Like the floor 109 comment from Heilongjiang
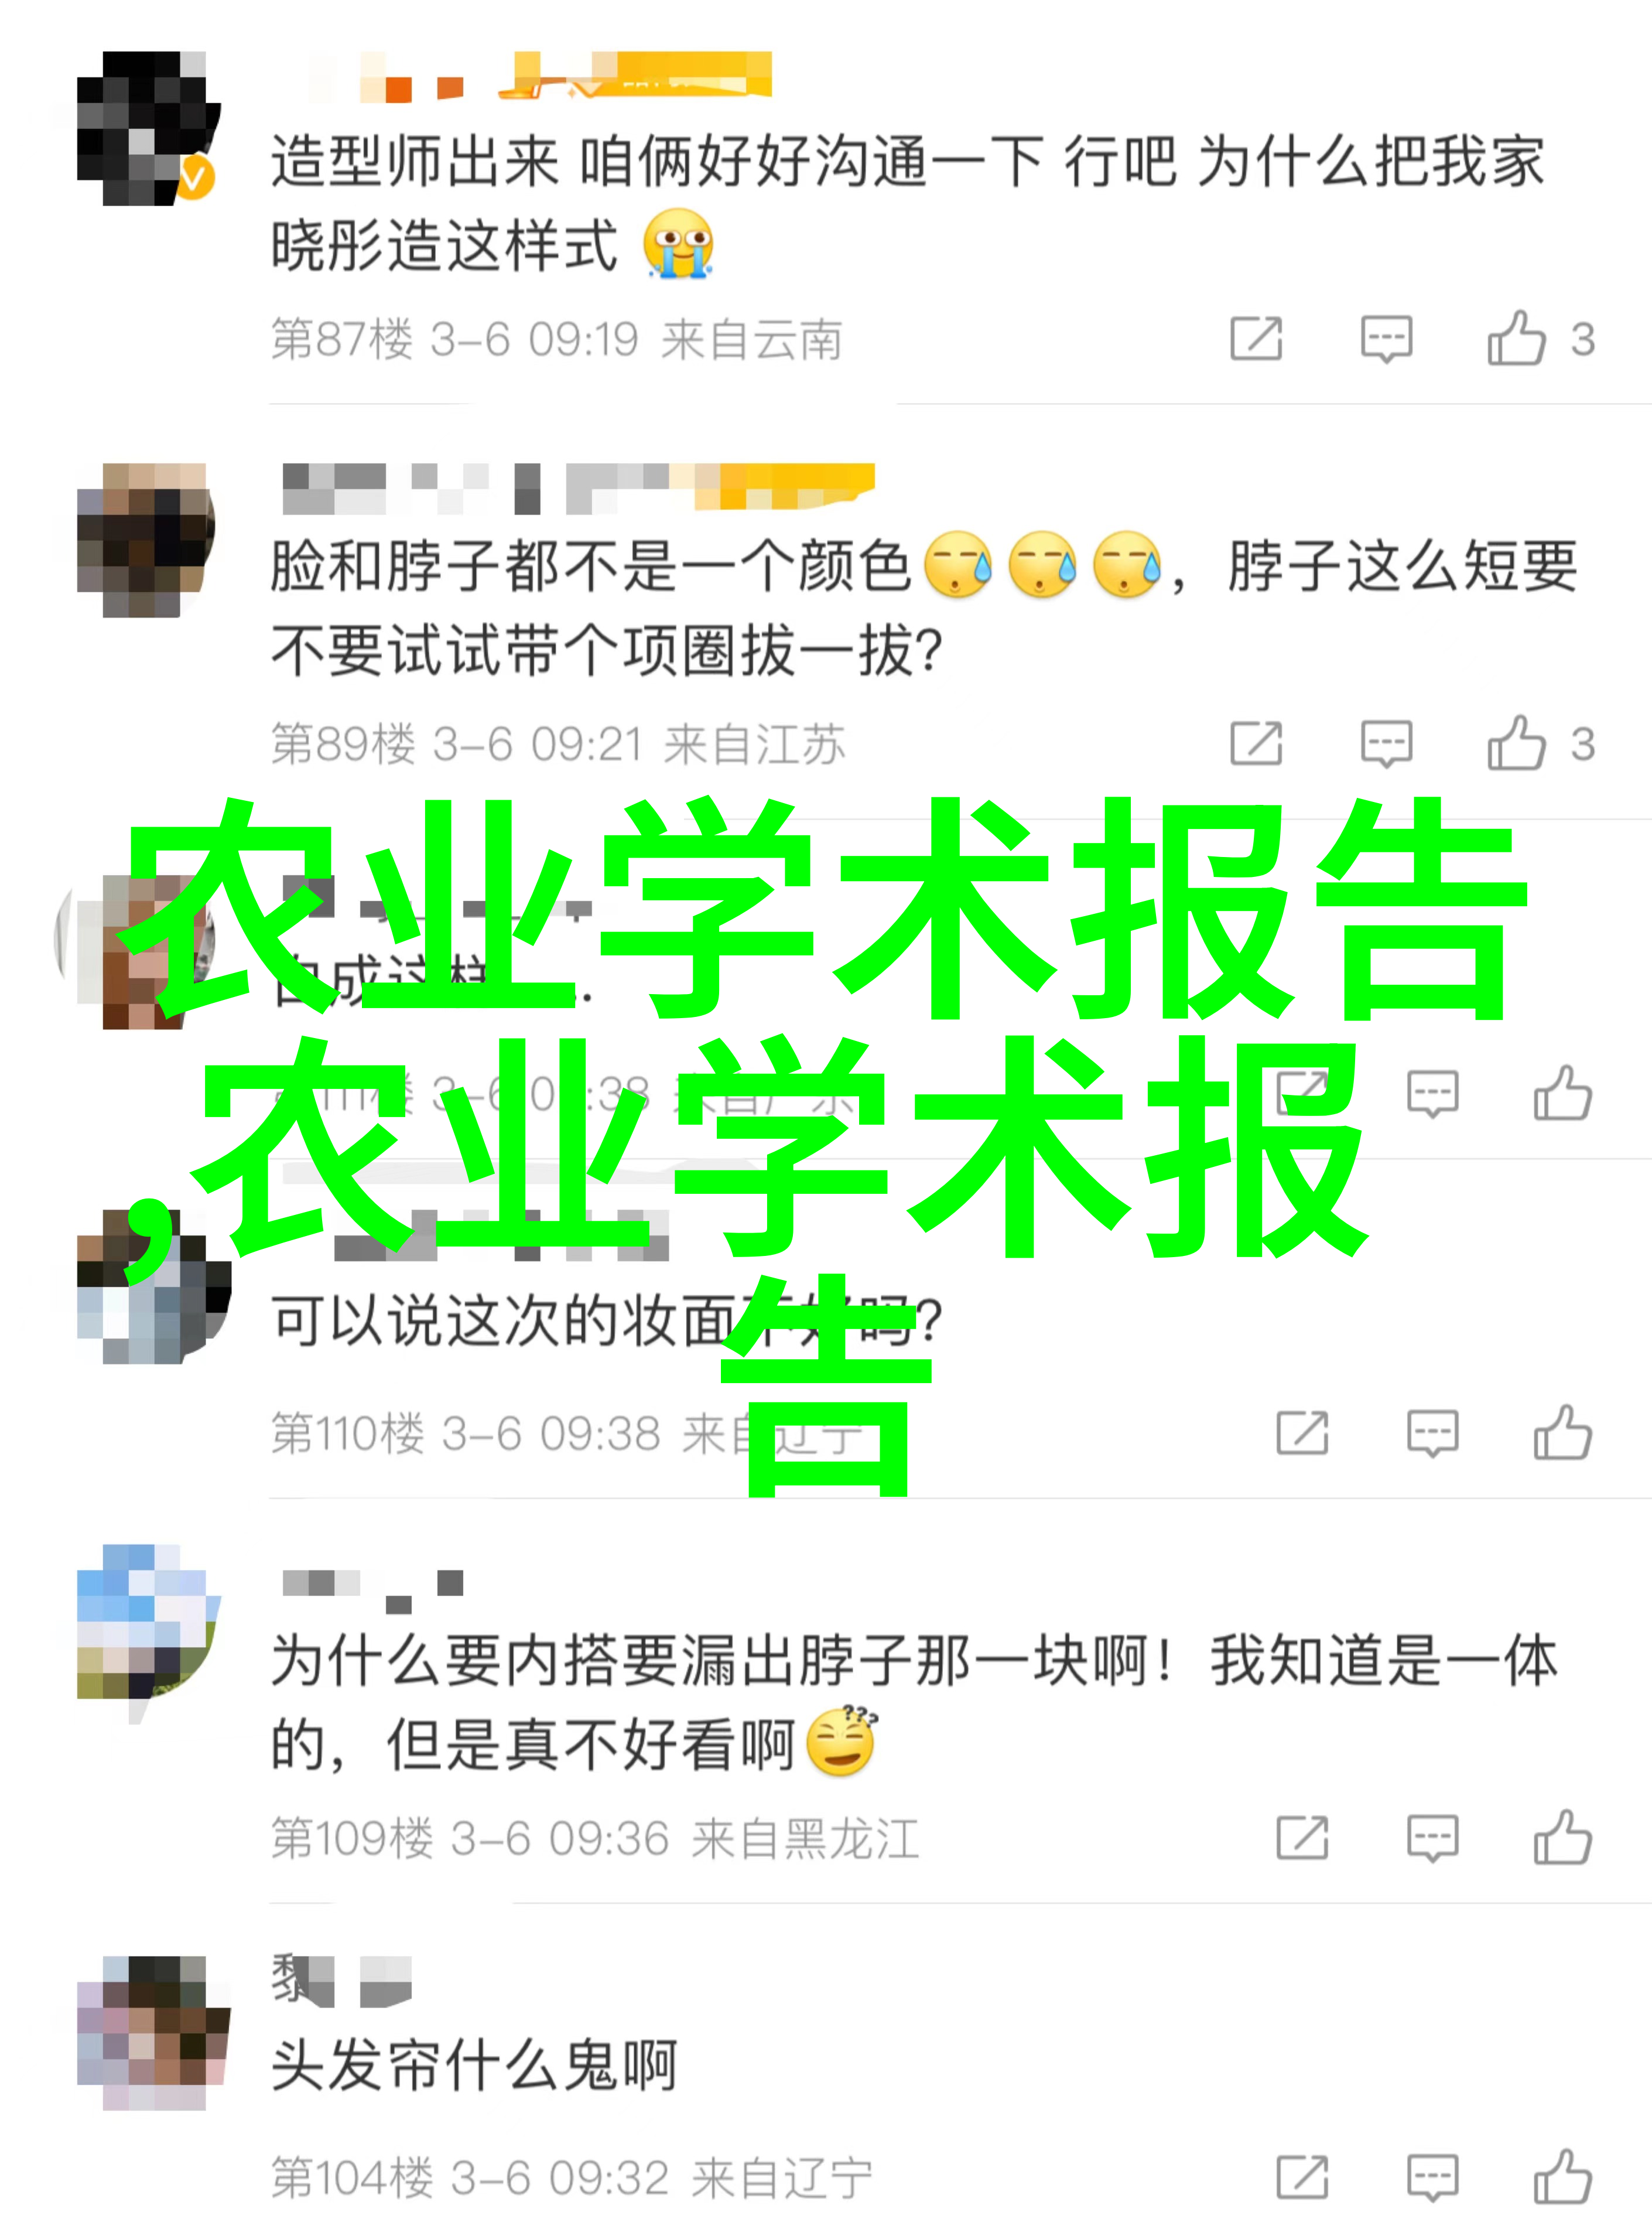This screenshot has height=2236, width=1652. 1562,1837
